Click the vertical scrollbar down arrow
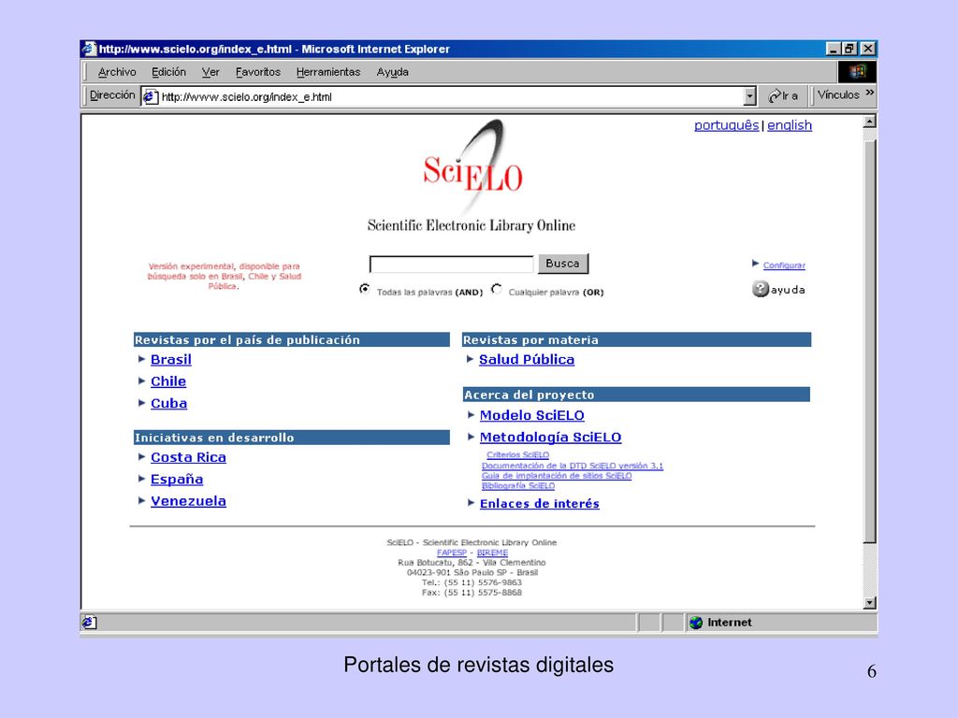The width and height of the screenshot is (958, 718). 870,603
